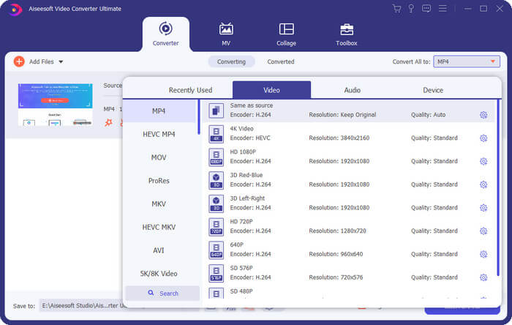Image resolution: width=512 pixels, height=325 pixels.
Task: Open the Recently Used format tab
Action: [x=190, y=90]
